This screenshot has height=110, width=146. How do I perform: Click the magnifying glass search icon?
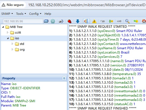pos(128,21)
